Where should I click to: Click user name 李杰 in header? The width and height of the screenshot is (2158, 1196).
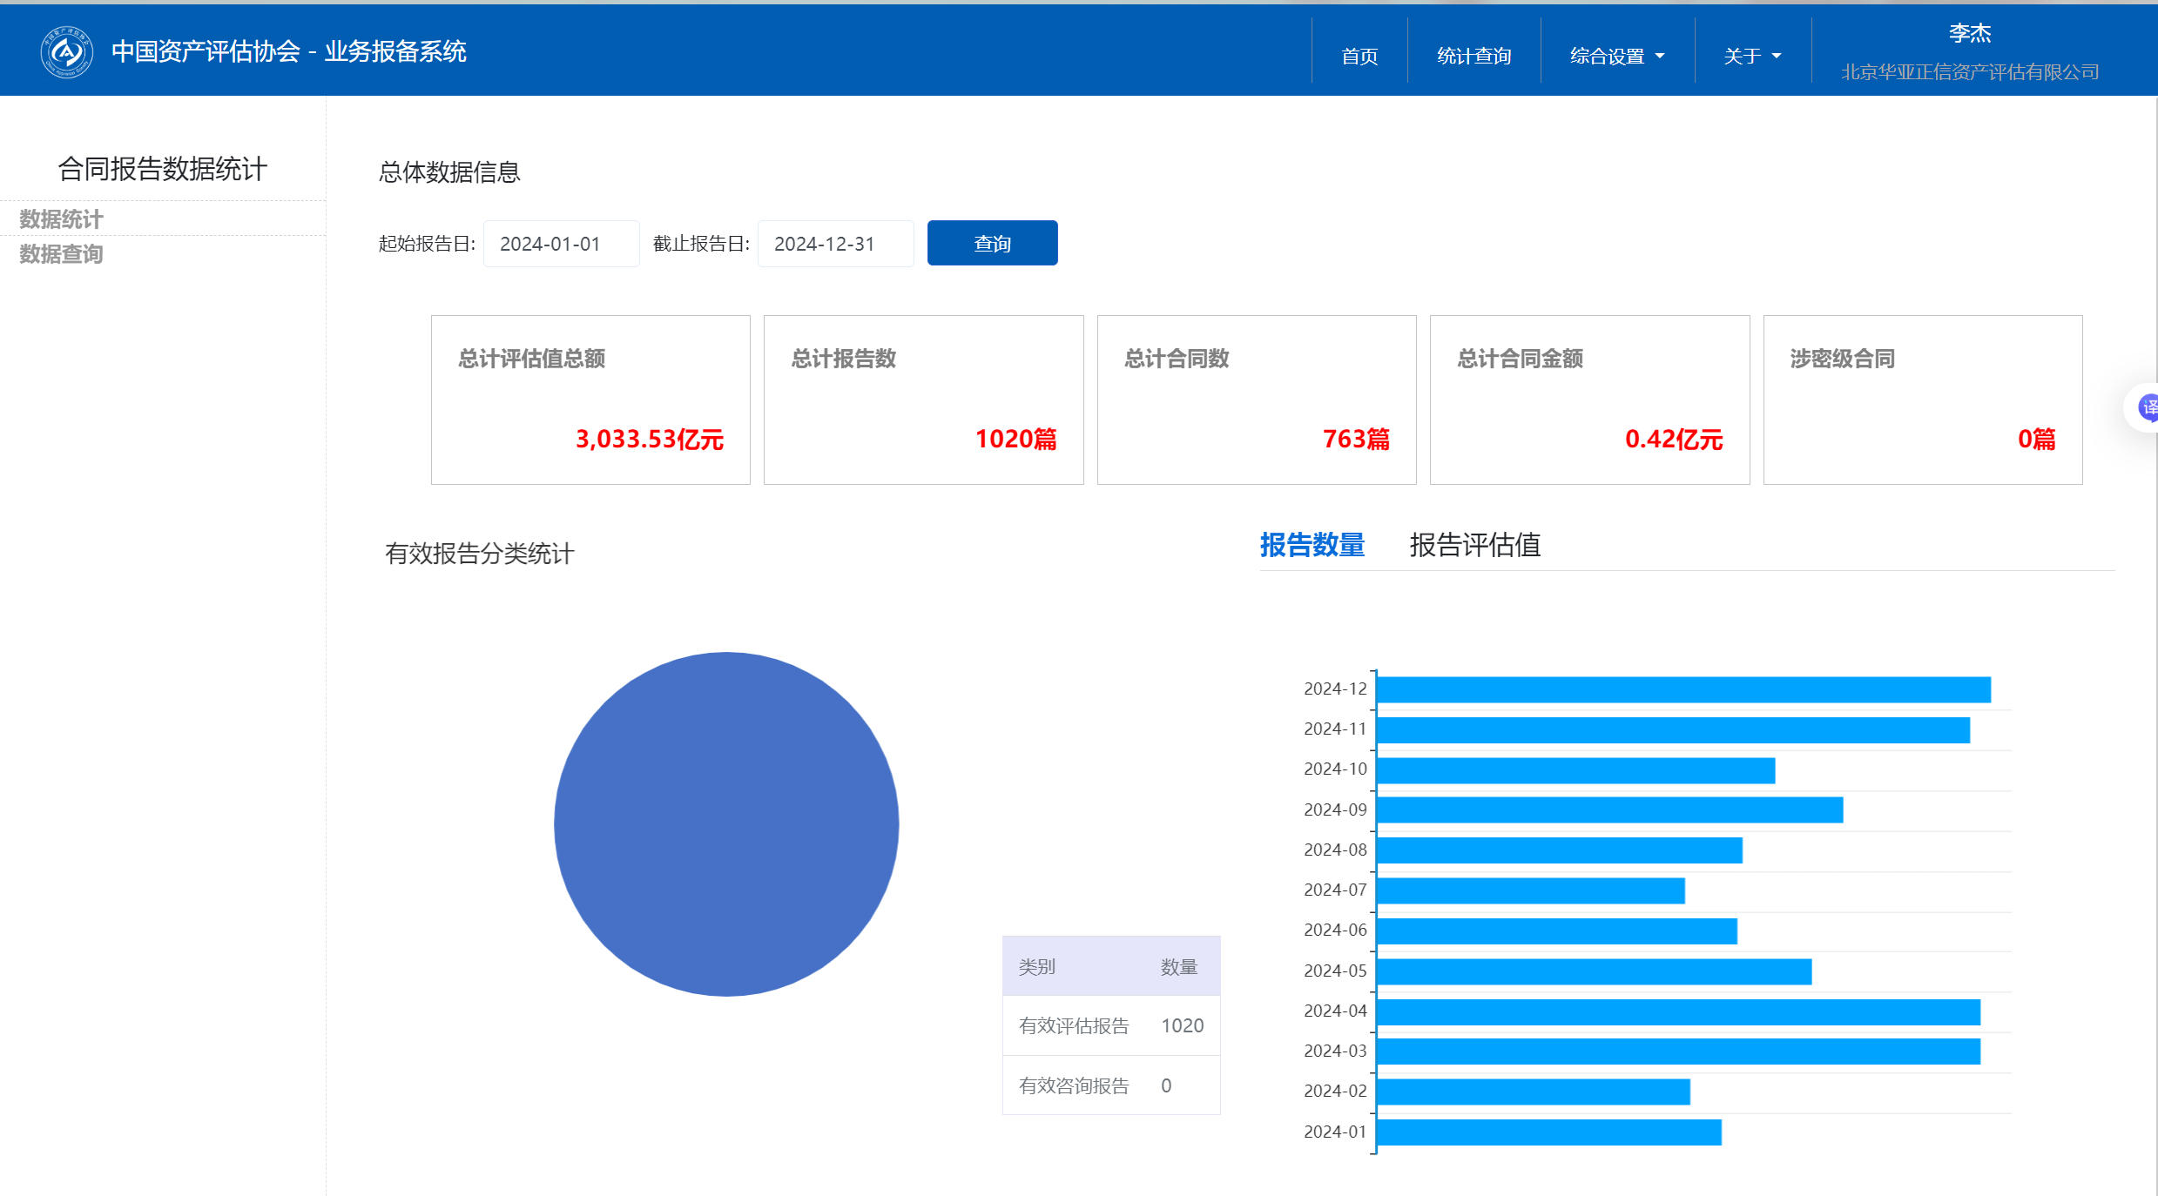point(1969,33)
